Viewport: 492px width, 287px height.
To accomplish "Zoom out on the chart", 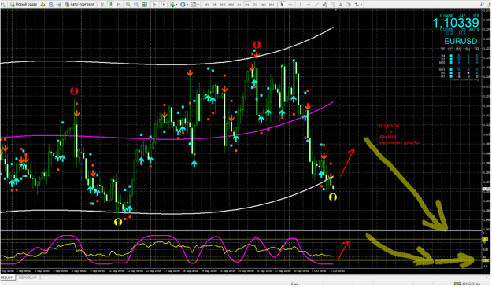I will point(136,5).
